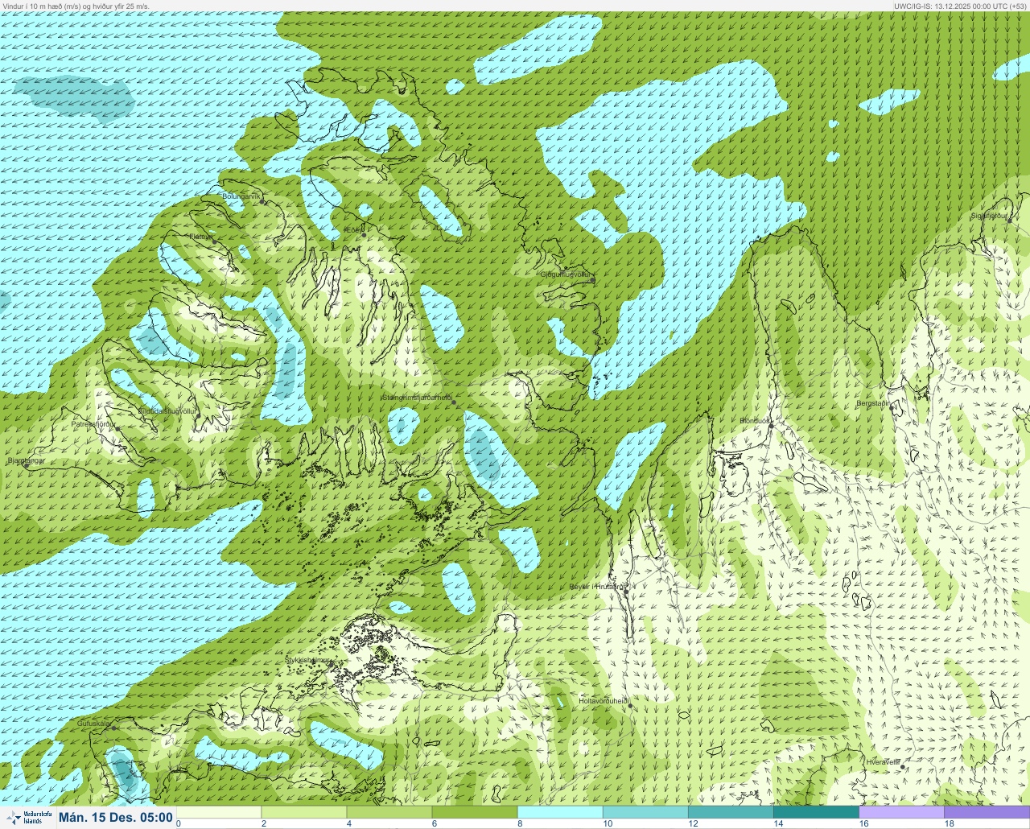Select the 4–6 m/s legend color
The width and height of the screenshot is (1030, 829).
[x=389, y=812]
